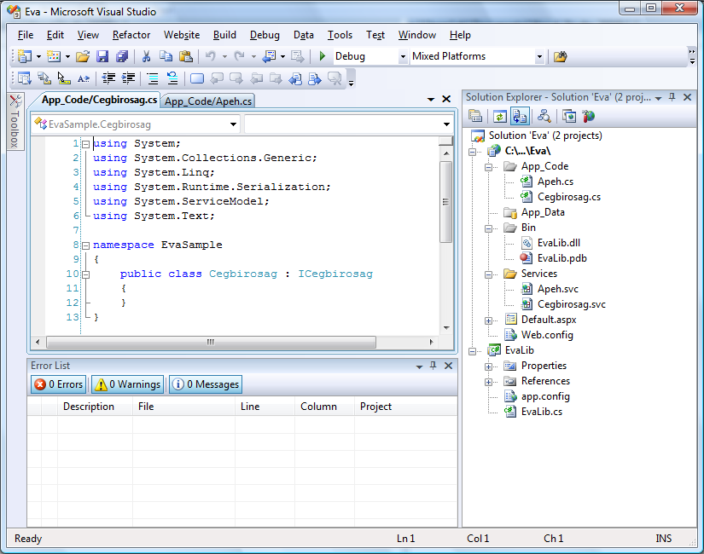Open the File menu
The image size is (704, 554).
[26, 35]
